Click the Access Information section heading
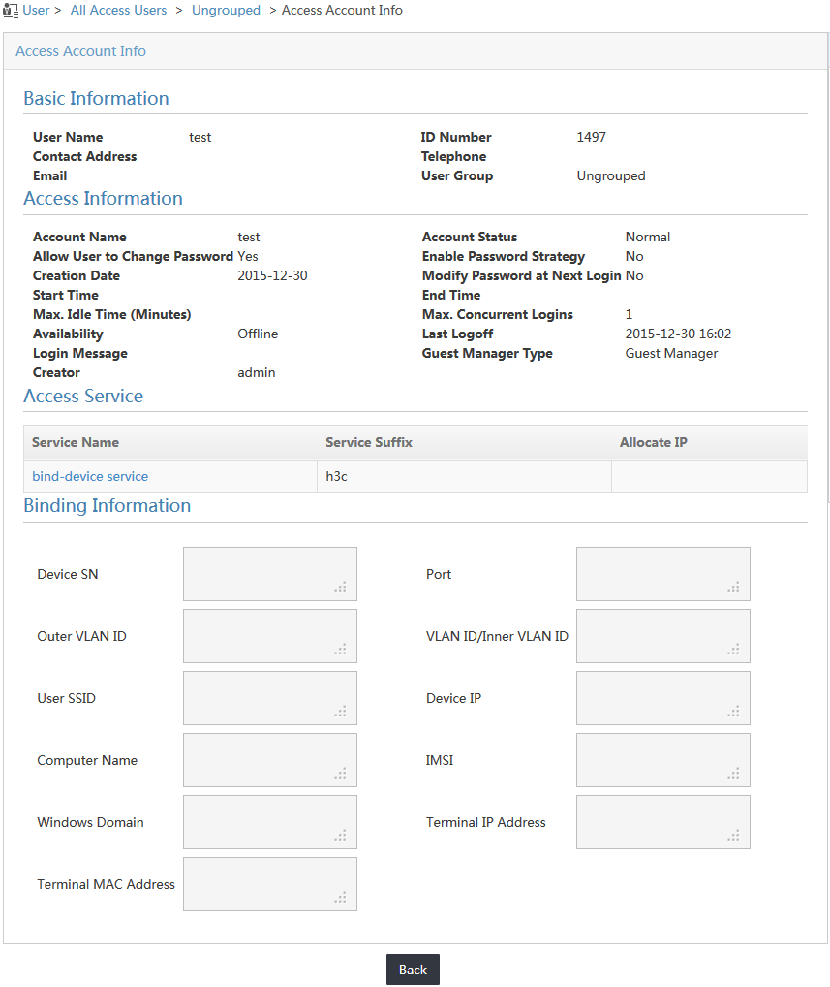830x987 pixels. click(103, 199)
